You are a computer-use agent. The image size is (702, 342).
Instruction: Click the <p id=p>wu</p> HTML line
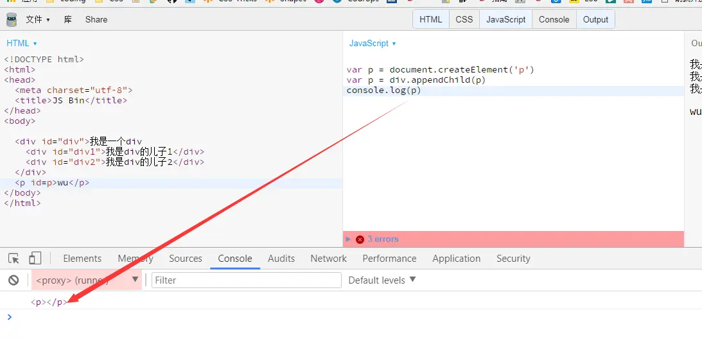[52, 182]
